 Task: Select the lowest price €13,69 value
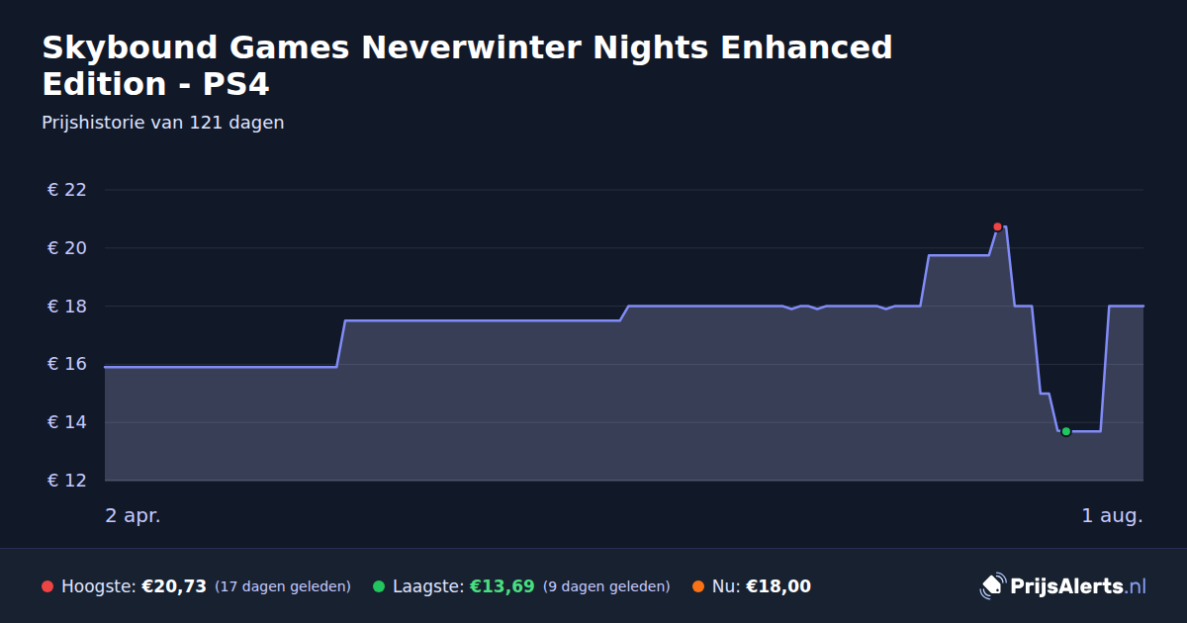tap(502, 586)
